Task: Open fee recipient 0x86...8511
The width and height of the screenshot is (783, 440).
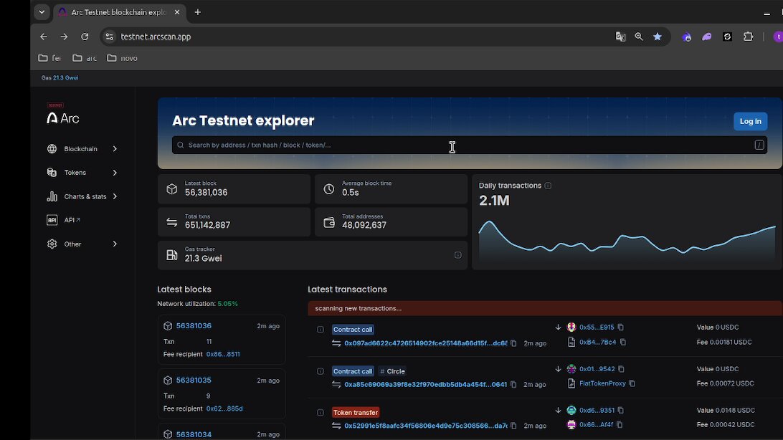Action: 223,354
